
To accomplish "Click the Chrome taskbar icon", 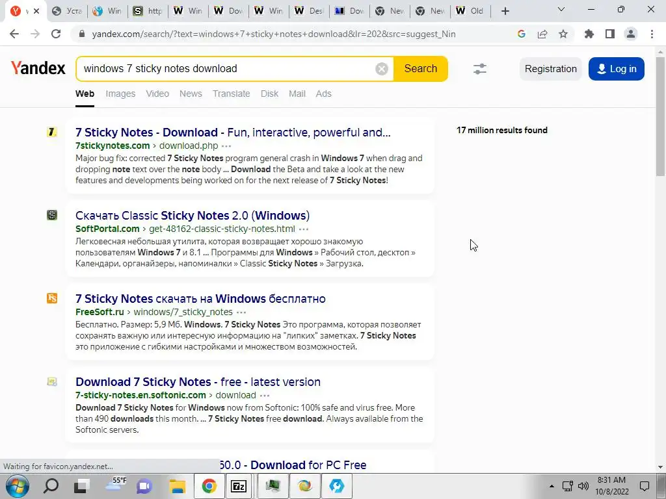I will [209, 486].
